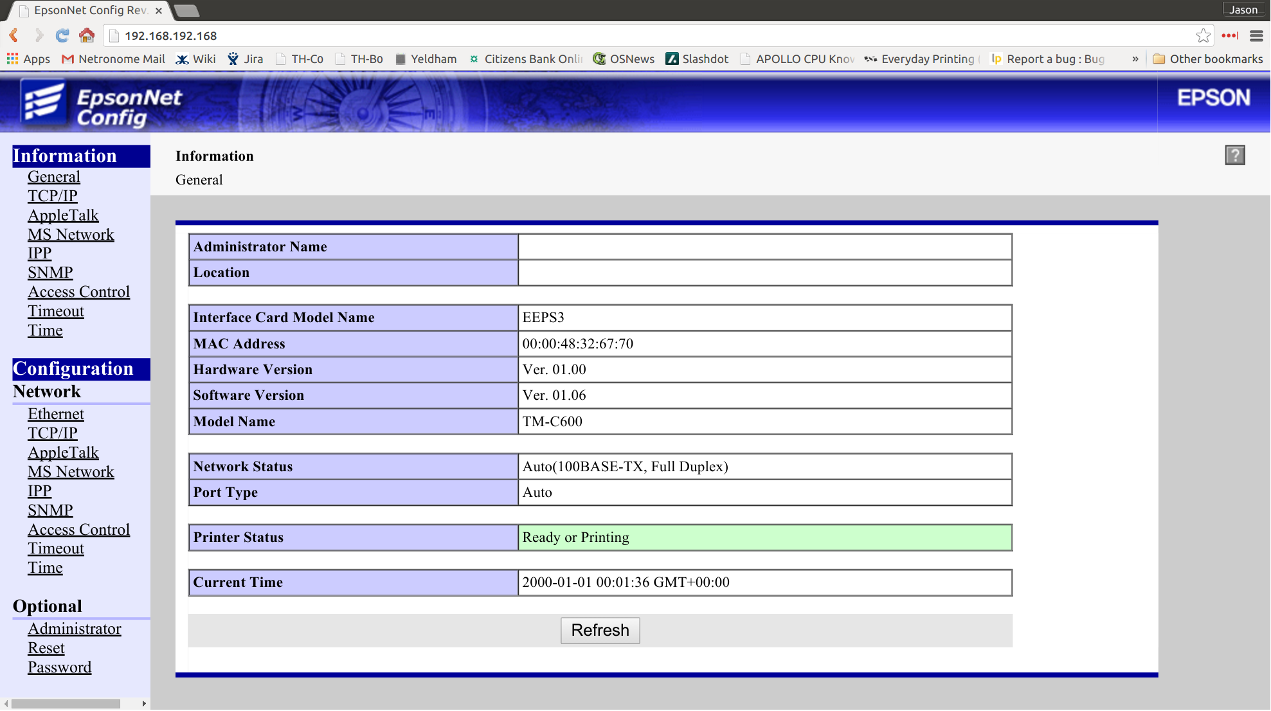Open AppleTalk under Information
The width and height of the screenshot is (1271, 711).
coord(63,215)
